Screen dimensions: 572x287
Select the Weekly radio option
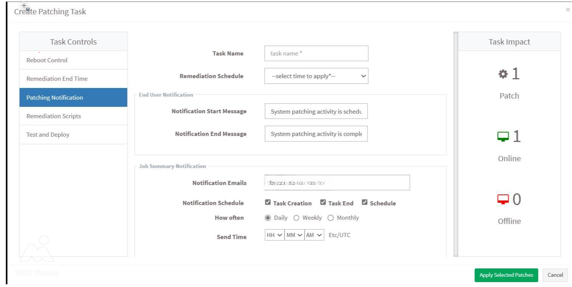tap(296, 218)
